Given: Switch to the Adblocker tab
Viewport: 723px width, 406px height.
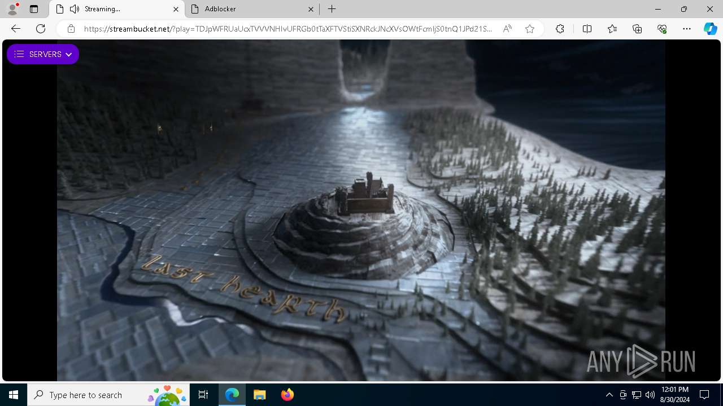Looking at the screenshot, I should pyautogui.click(x=252, y=9).
